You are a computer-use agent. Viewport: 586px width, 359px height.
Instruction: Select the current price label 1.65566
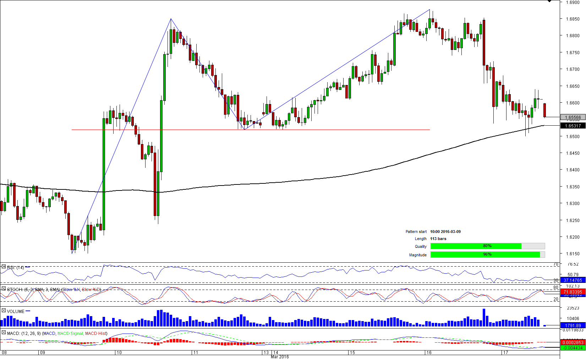(573, 117)
